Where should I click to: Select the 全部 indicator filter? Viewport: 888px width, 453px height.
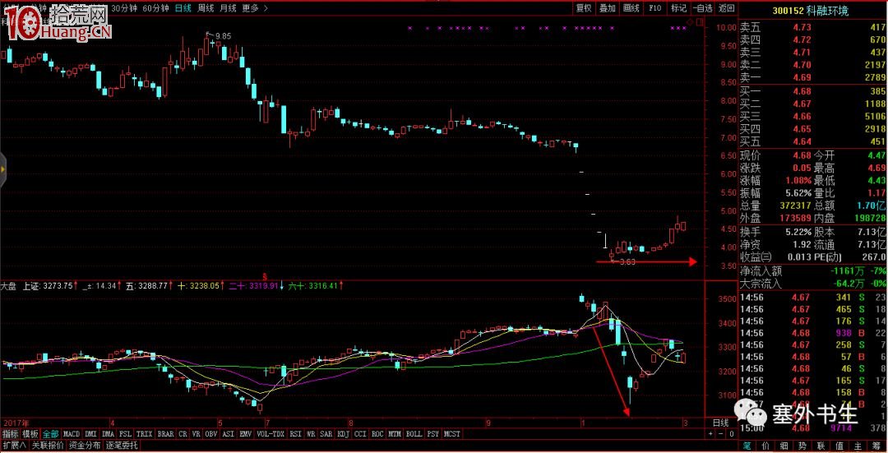50,434
